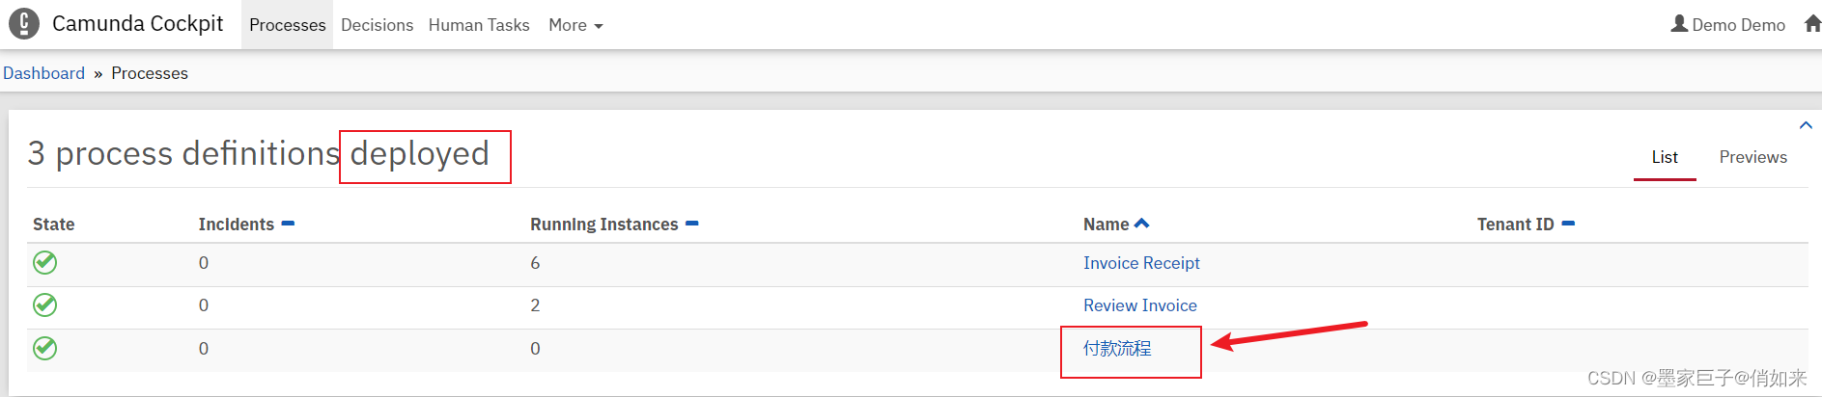Screen dimensions: 1822x397
Task: Go to Human Tasks page
Action: 479,25
